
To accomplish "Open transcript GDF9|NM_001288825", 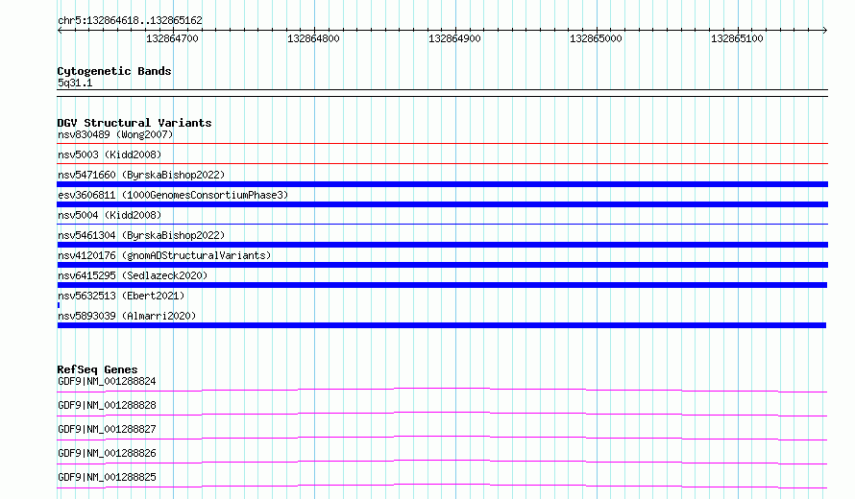I will coord(107,477).
